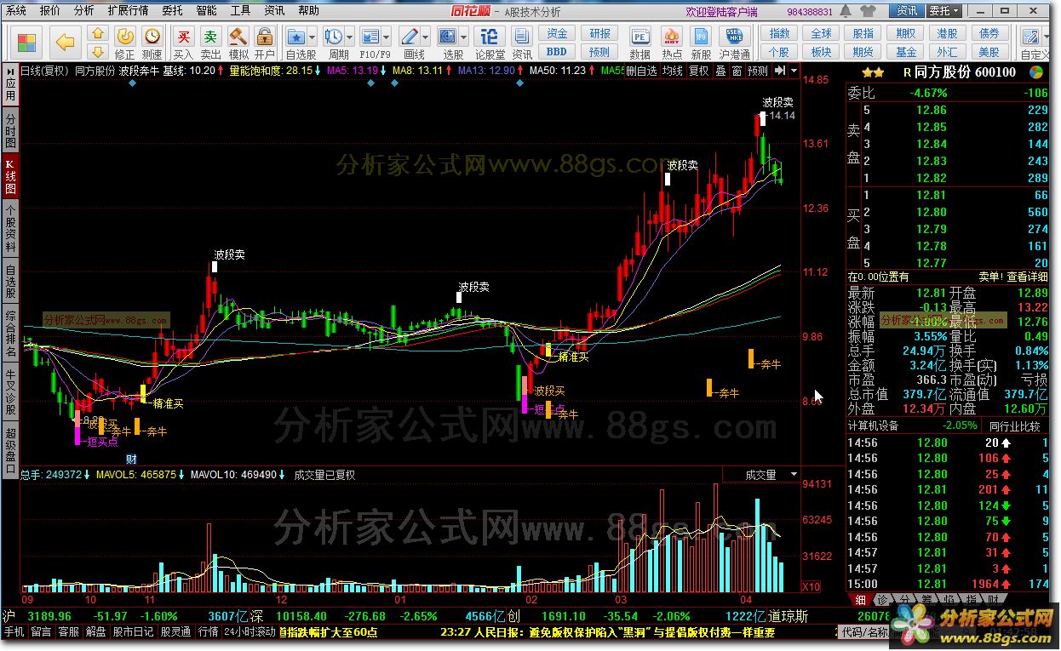Collapse sidebar with the top-left arrow toggle
Viewport: 1061px width, 651px height.
pos(10,71)
